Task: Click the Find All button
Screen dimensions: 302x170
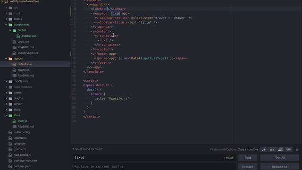Action: tap(279, 158)
